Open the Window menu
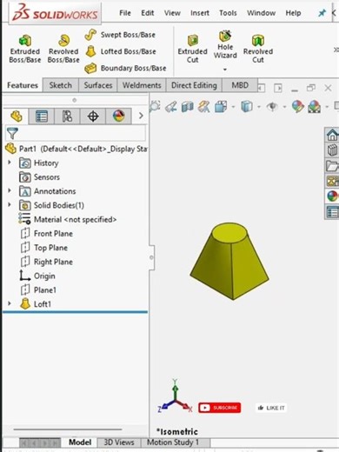This screenshot has height=452, width=339. click(x=261, y=13)
